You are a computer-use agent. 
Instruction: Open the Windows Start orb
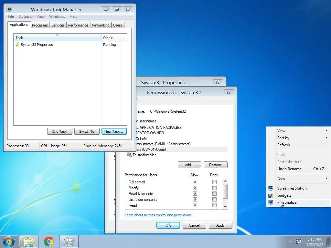[8, 242]
